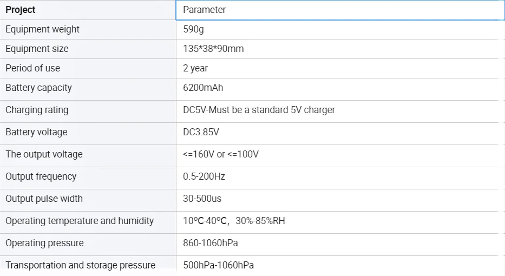Click the Equipment weight label cell

coord(88,29)
